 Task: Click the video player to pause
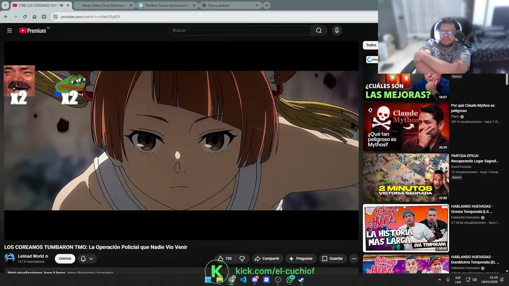point(181,141)
